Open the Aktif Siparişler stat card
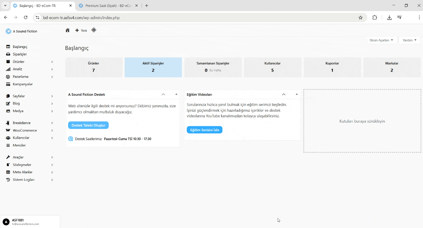The height and width of the screenshot is (228, 423). [153, 67]
